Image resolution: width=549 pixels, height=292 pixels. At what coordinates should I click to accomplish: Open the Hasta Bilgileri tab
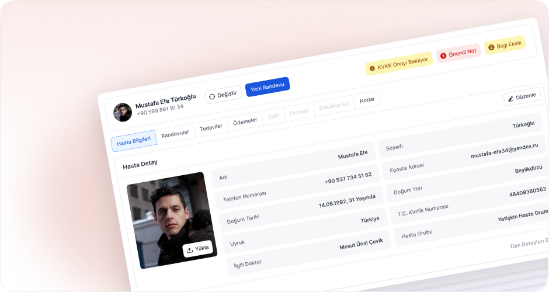tap(134, 141)
